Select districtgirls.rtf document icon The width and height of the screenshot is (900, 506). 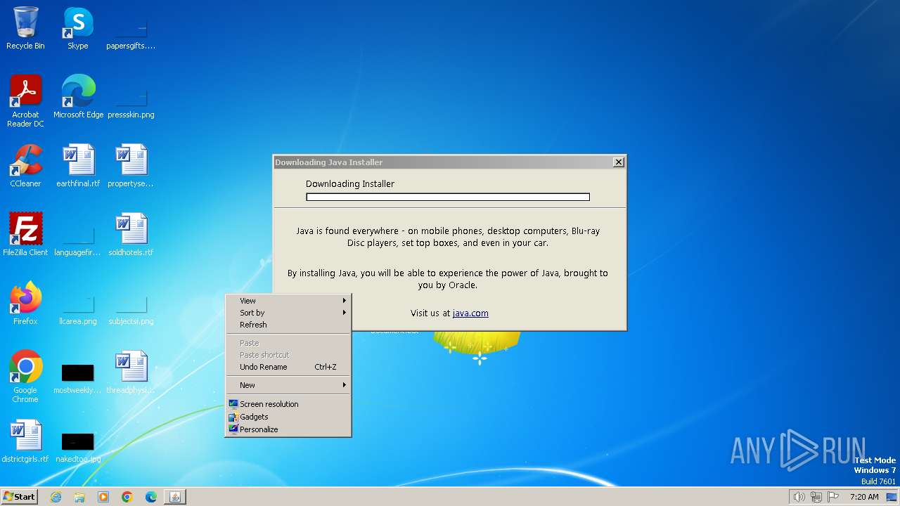25,441
